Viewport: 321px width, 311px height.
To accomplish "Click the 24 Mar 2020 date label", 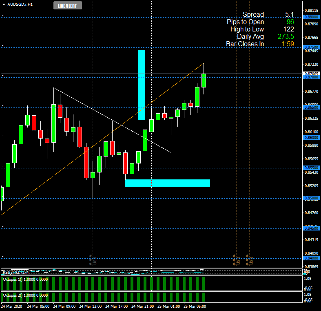I will point(11,306).
